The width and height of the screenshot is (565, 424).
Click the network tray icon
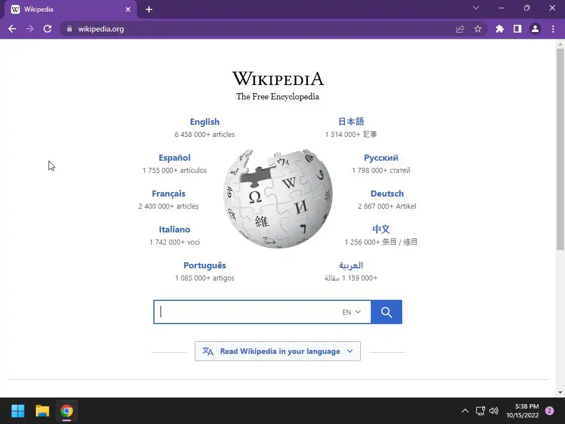point(481,411)
